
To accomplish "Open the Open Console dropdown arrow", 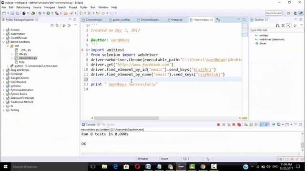I will 291,124.
